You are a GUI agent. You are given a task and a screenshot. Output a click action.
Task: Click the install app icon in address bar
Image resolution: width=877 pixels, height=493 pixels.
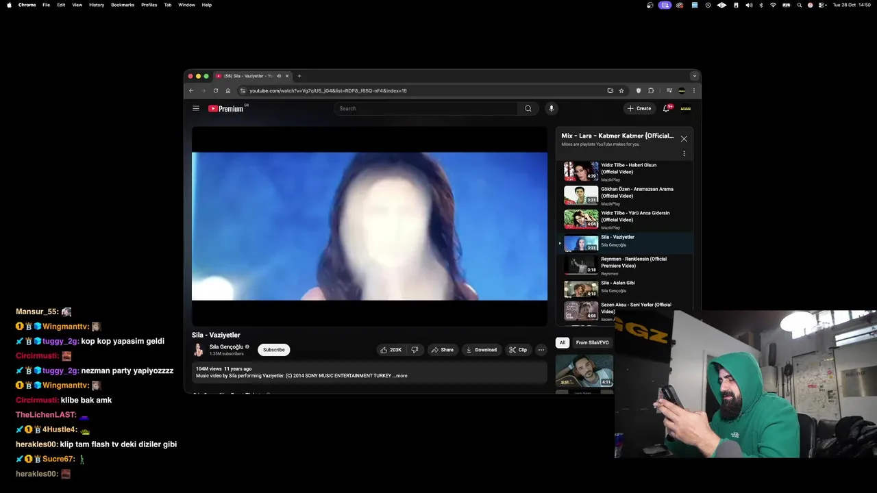tap(610, 90)
